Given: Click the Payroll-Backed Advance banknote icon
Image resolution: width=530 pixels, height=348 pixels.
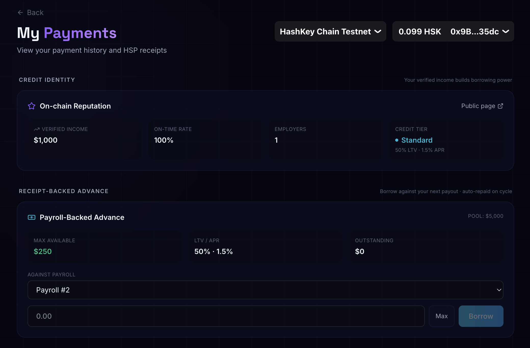Looking at the screenshot, I should pos(32,217).
